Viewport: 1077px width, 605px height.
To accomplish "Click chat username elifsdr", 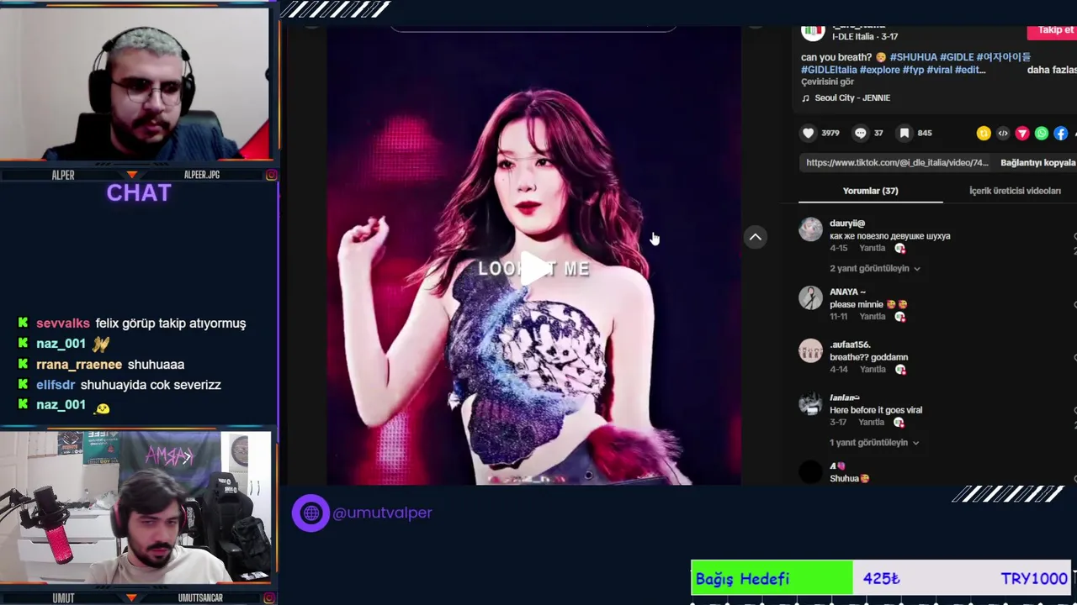I will click(x=56, y=385).
